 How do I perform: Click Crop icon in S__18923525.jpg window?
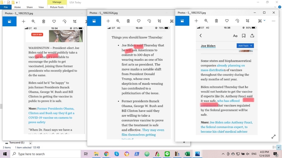tap(247, 21)
